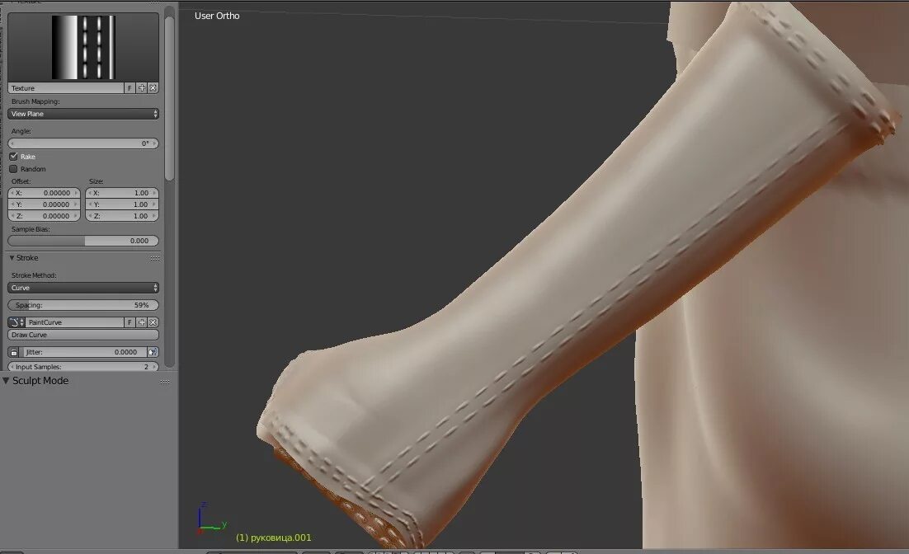This screenshot has height=554, width=909.
Task: Click the Spacing 59% slider
Action: pyautogui.click(x=83, y=305)
